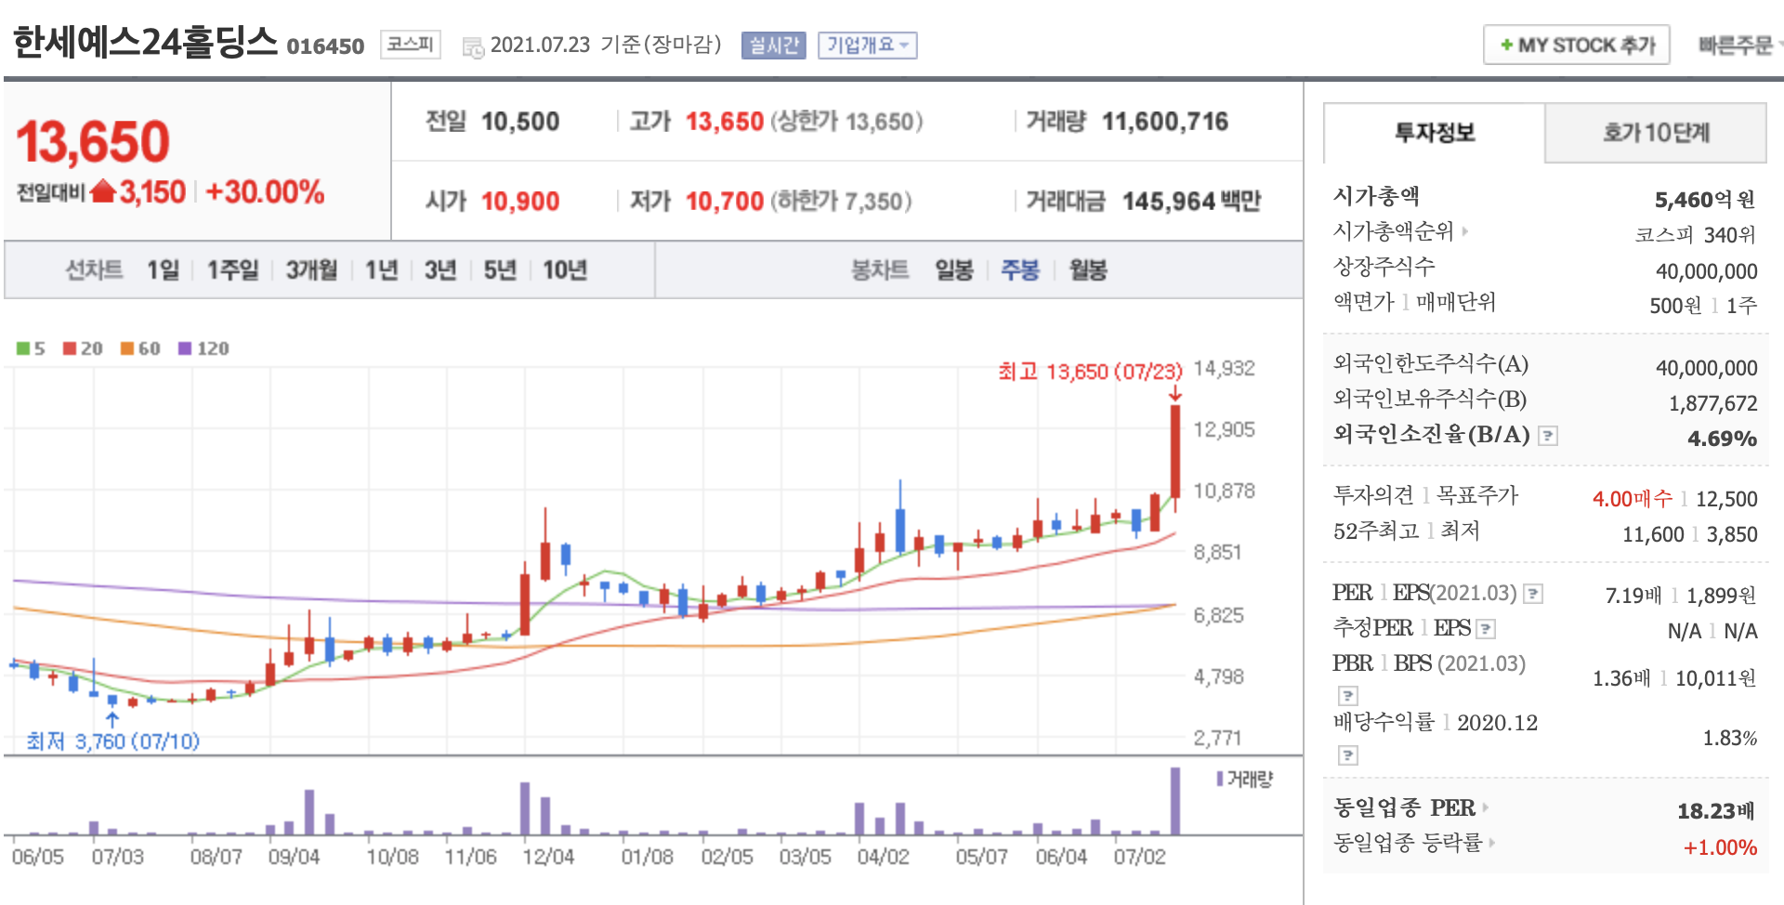Image resolution: width=1784 pixels, height=905 pixels.
Task: Click the stock code 016450
Action: tap(325, 46)
